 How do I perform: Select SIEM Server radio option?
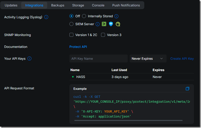click(x=71, y=24)
